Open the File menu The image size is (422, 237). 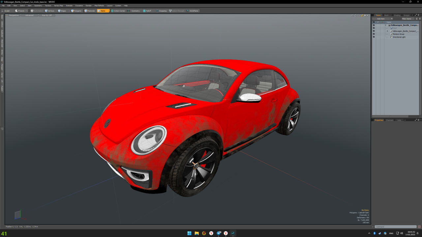pos(3,6)
